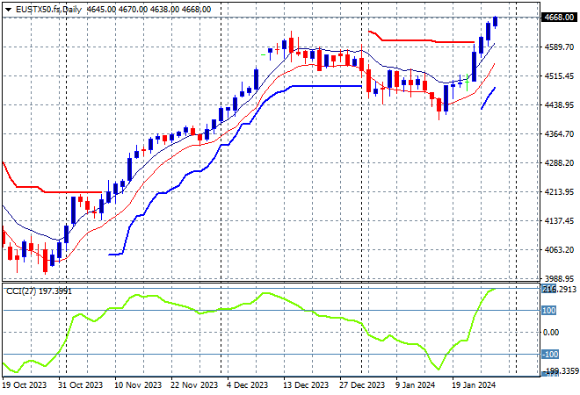Viewport: 580px width, 395px height.
Task: Click the 19 Jan 2024 date label
Action: pos(475,384)
